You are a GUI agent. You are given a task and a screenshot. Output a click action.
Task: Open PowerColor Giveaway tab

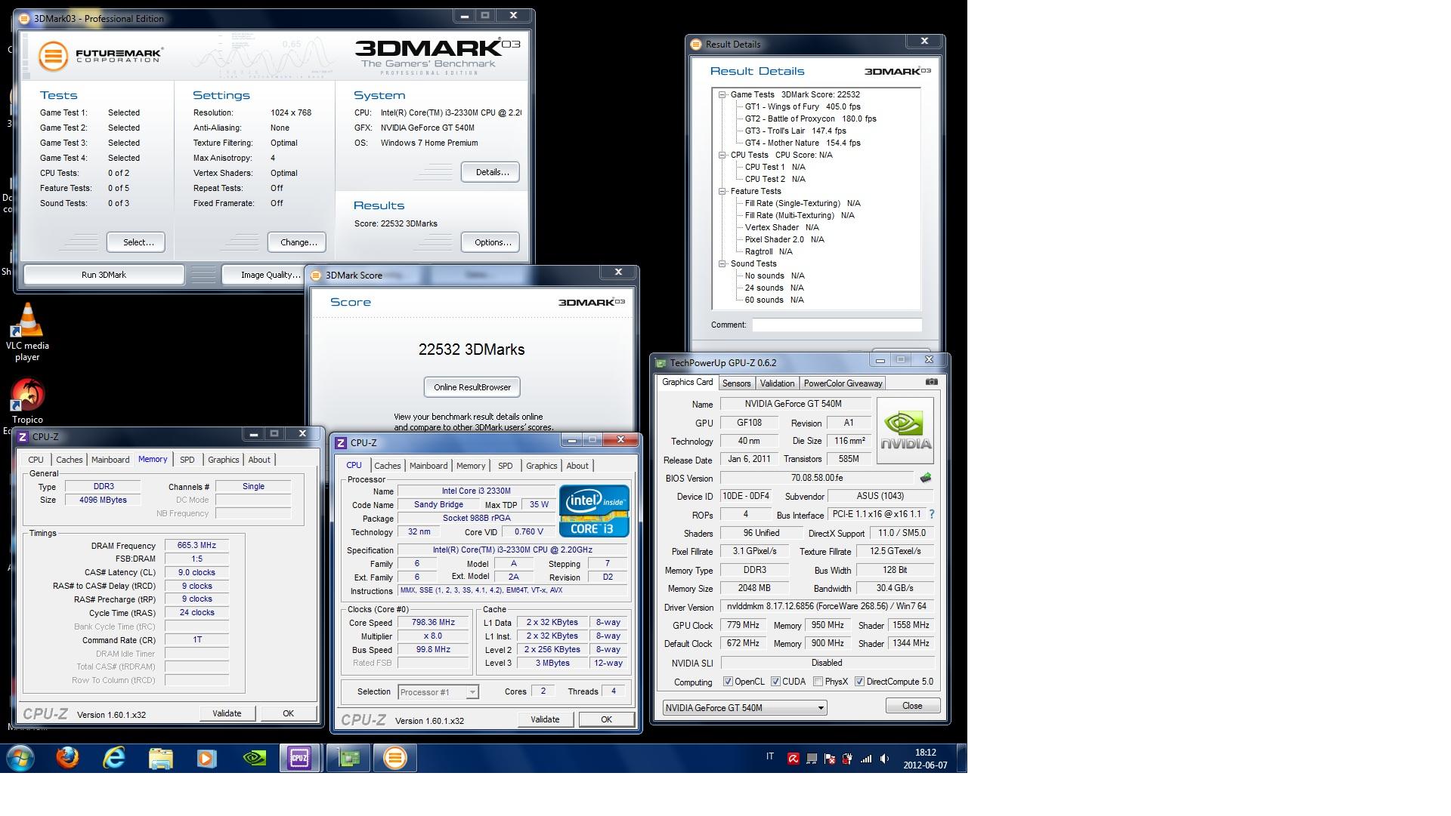tap(843, 383)
